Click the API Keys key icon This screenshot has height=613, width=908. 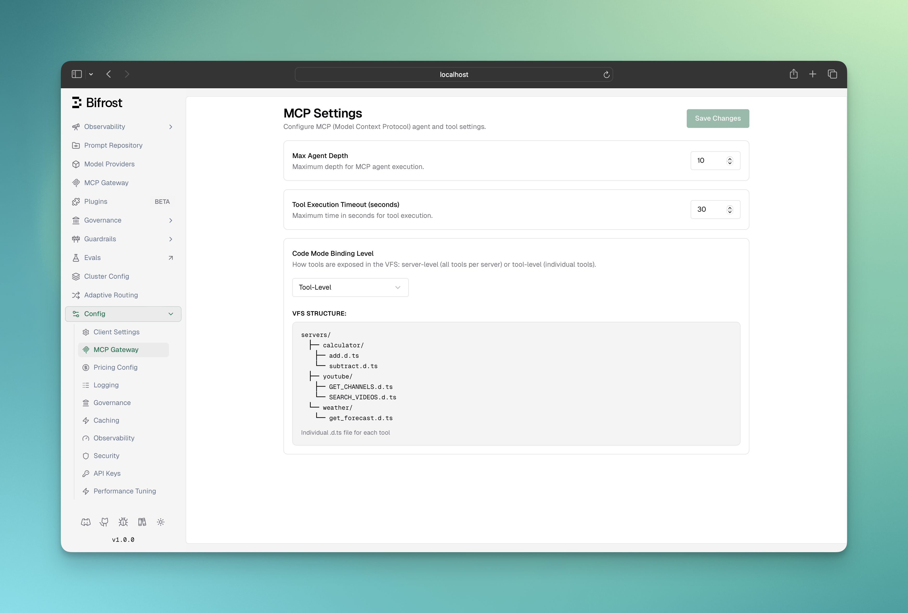pos(86,473)
